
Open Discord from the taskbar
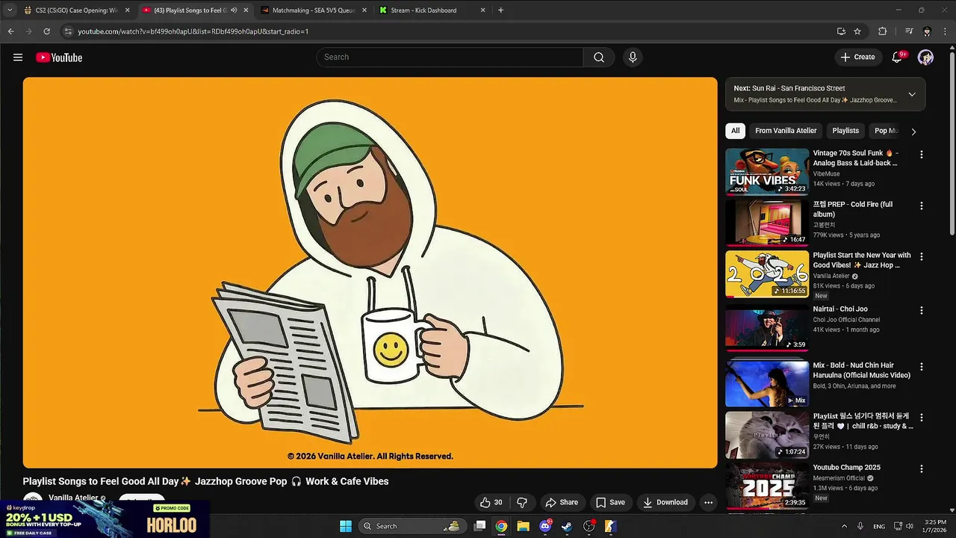[x=545, y=526]
